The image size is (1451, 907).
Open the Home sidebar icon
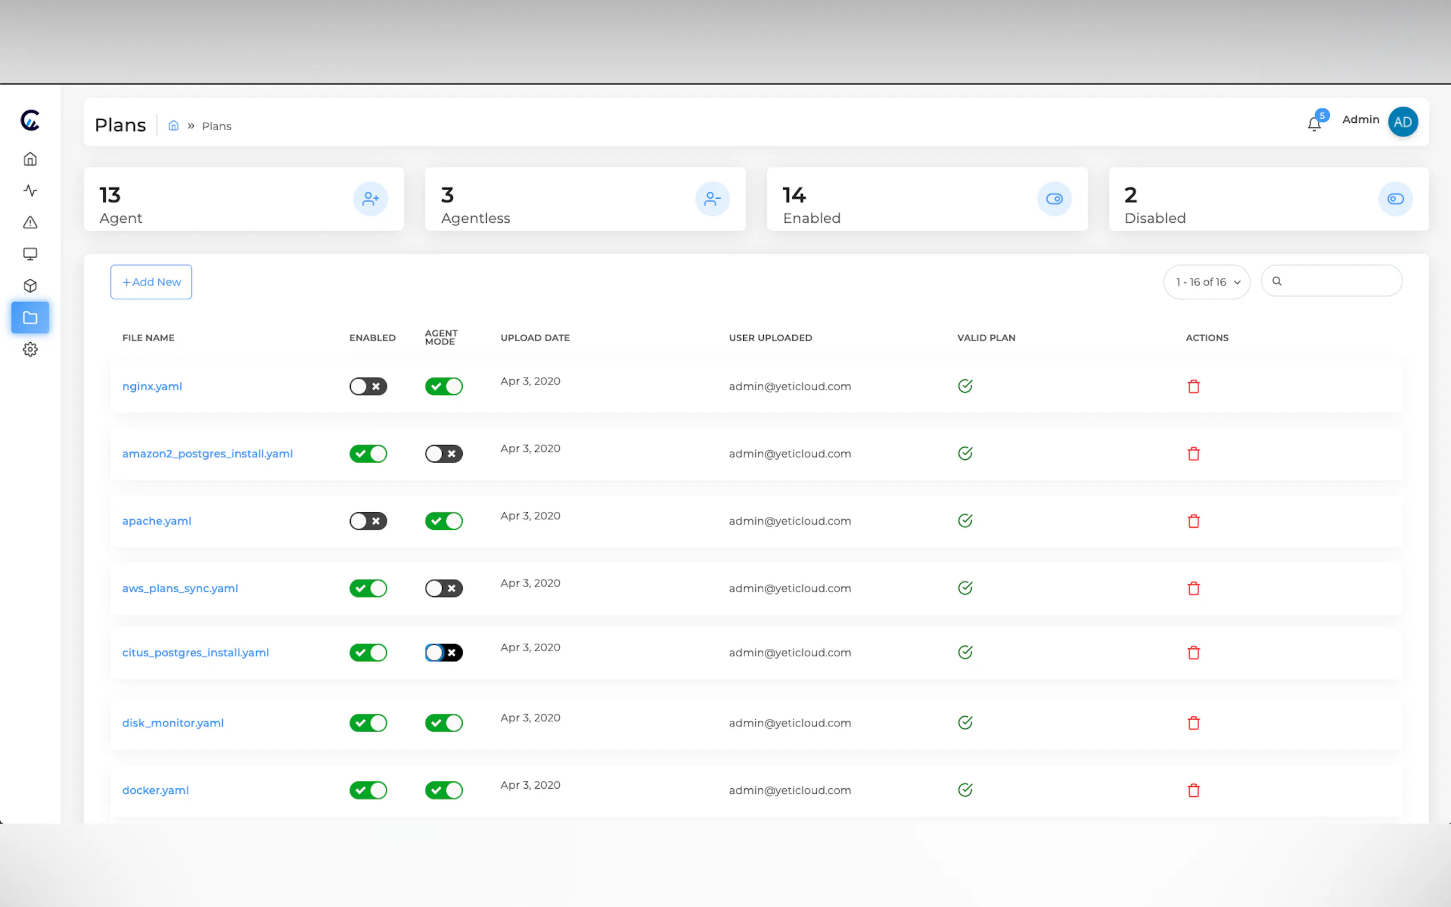point(30,159)
